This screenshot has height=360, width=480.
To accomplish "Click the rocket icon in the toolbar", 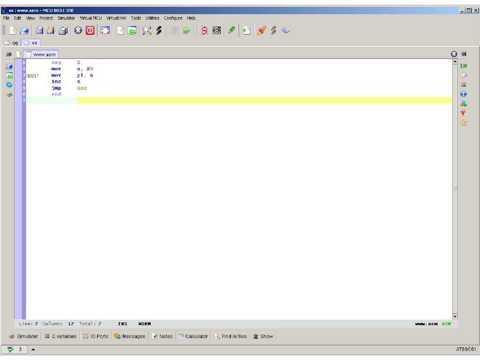I will (x=262, y=31).
